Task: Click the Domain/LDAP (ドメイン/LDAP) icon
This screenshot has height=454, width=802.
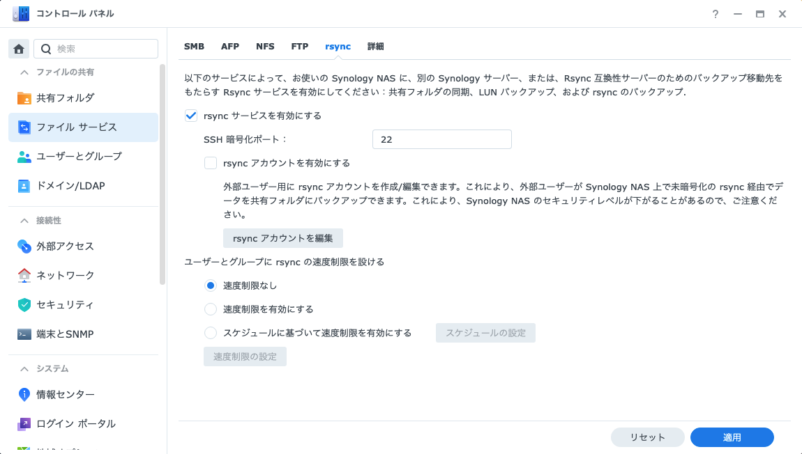Action: [24, 186]
